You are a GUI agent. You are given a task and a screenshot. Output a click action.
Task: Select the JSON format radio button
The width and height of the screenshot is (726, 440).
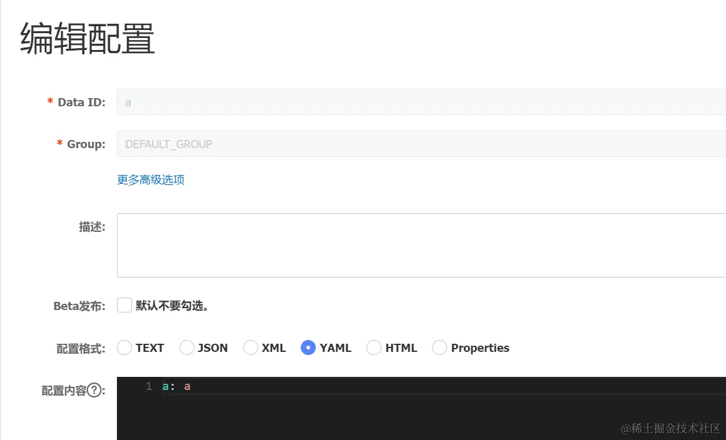(186, 347)
